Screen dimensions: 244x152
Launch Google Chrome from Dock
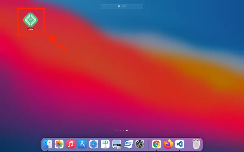[x=156, y=144]
